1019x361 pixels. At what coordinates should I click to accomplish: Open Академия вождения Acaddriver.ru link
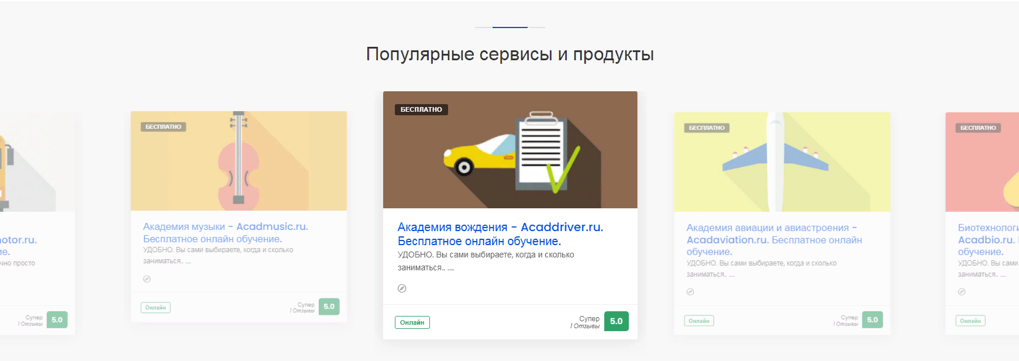(x=500, y=234)
